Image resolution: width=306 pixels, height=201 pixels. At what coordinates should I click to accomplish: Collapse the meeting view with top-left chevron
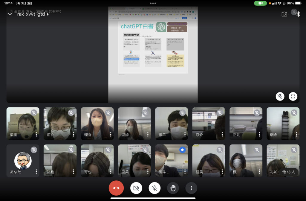tap(10, 14)
